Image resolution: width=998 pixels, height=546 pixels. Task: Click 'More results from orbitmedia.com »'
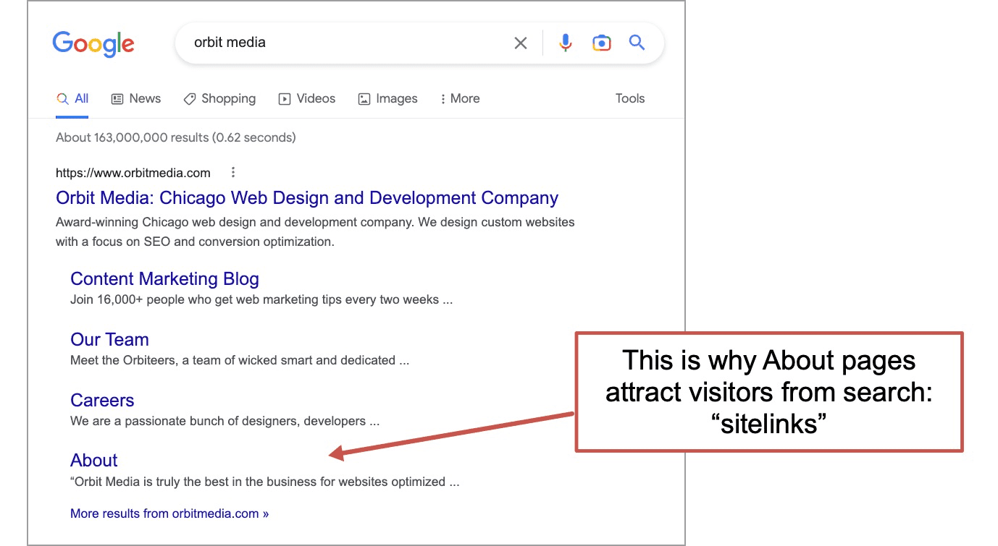pos(169,513)
